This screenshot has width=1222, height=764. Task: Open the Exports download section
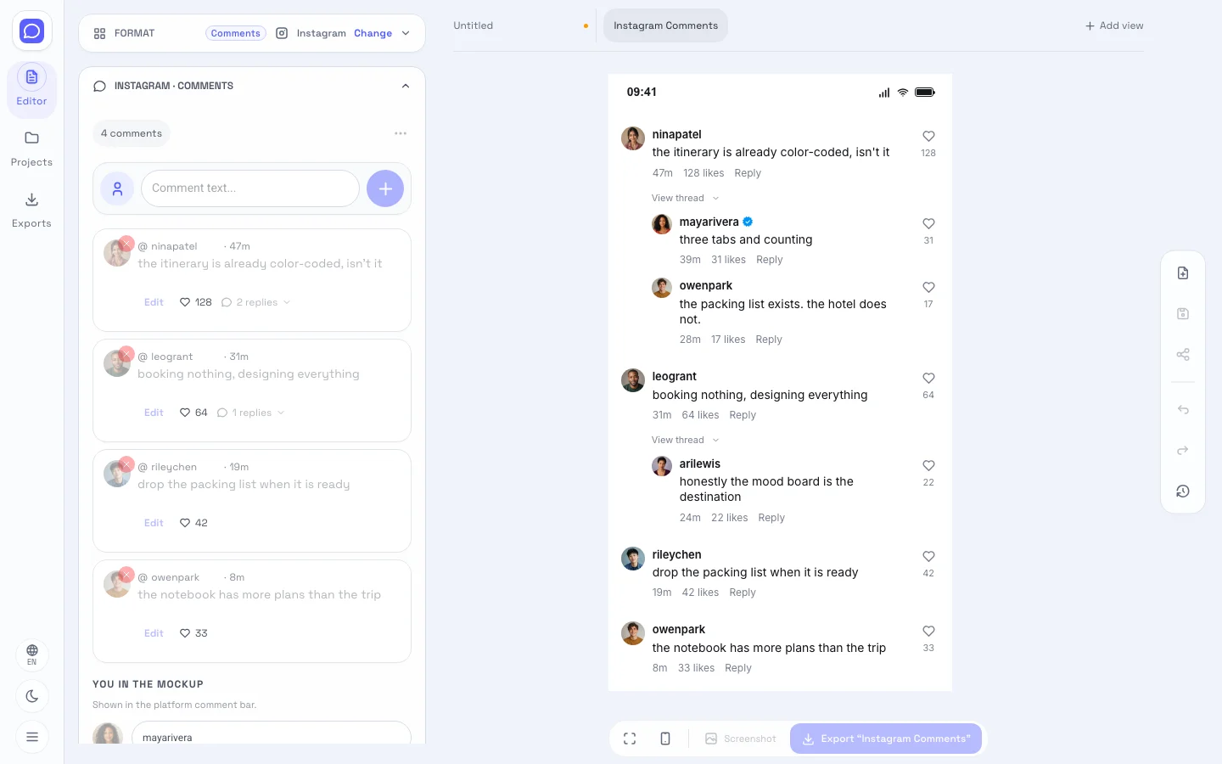31,211
